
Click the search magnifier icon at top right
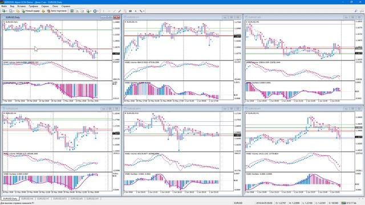coord(356,11)
